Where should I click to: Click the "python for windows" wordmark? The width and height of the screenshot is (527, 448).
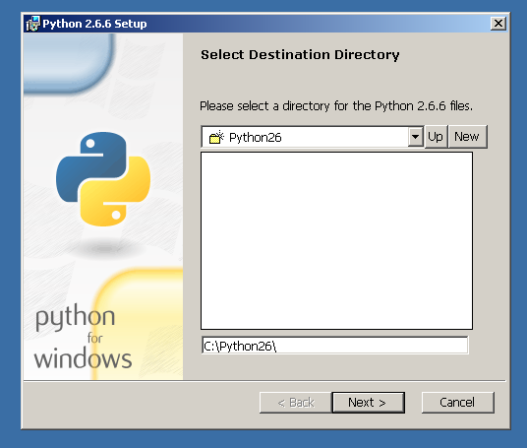tap(83, 337)
